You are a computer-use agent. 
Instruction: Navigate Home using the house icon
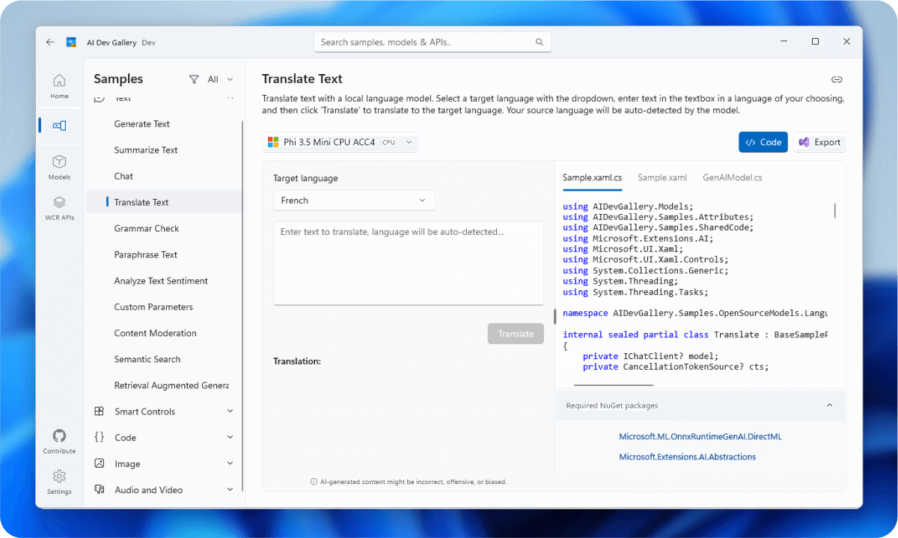[59, 80]
